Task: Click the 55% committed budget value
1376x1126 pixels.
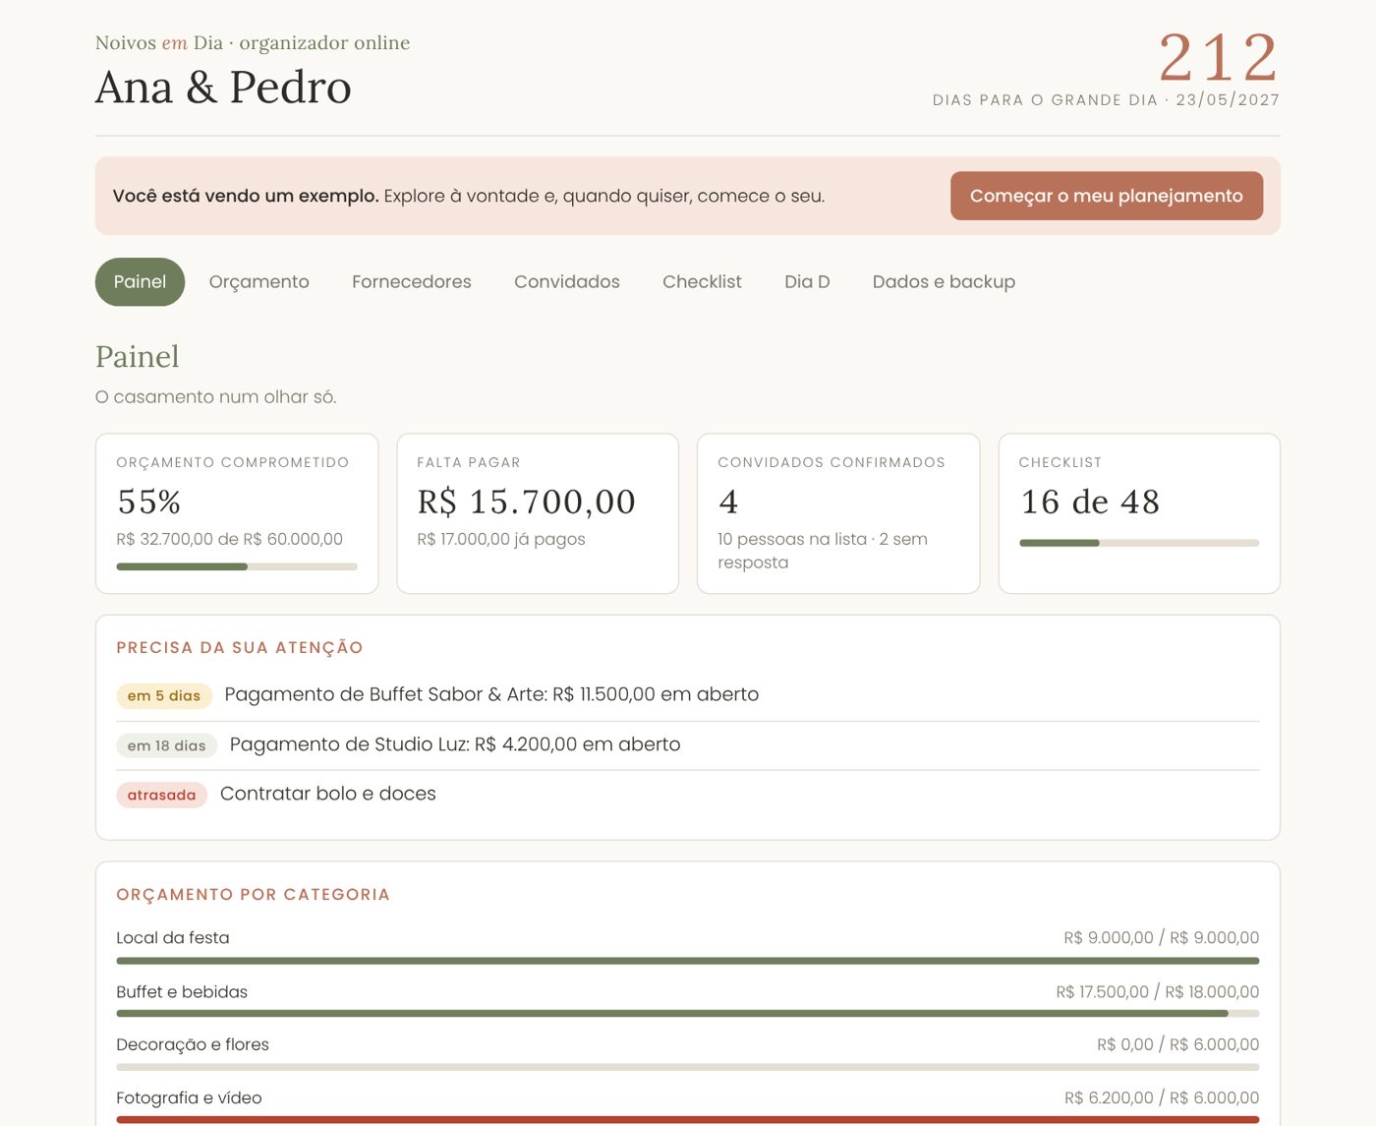Action: click(x=148, y=502)
